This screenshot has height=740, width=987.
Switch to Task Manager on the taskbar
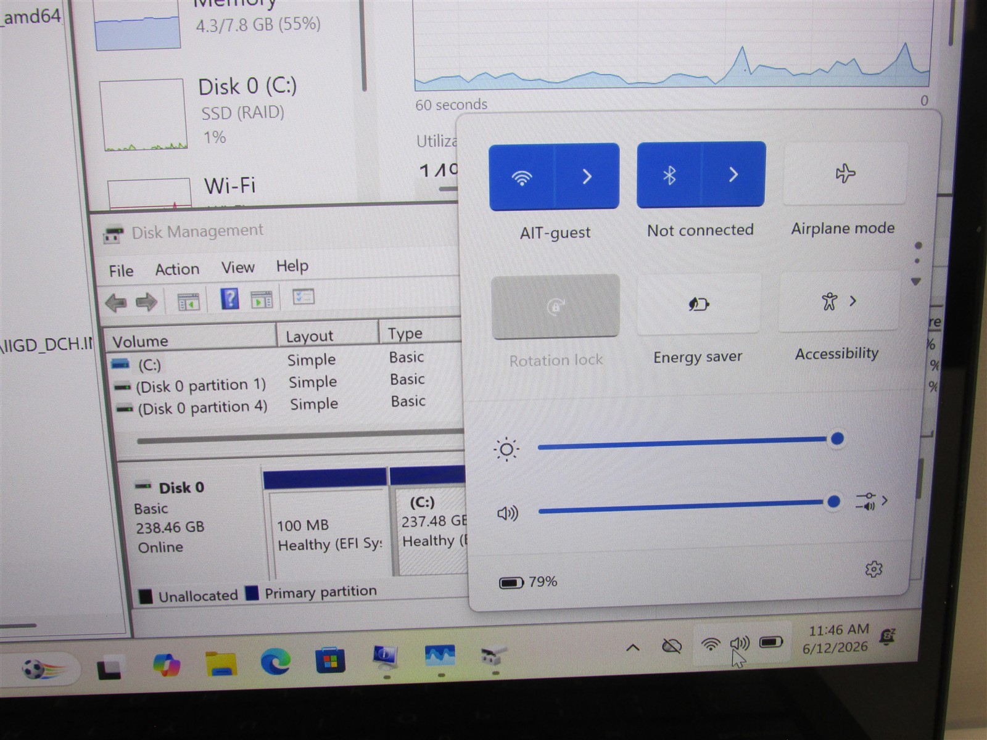pos(440,656)
